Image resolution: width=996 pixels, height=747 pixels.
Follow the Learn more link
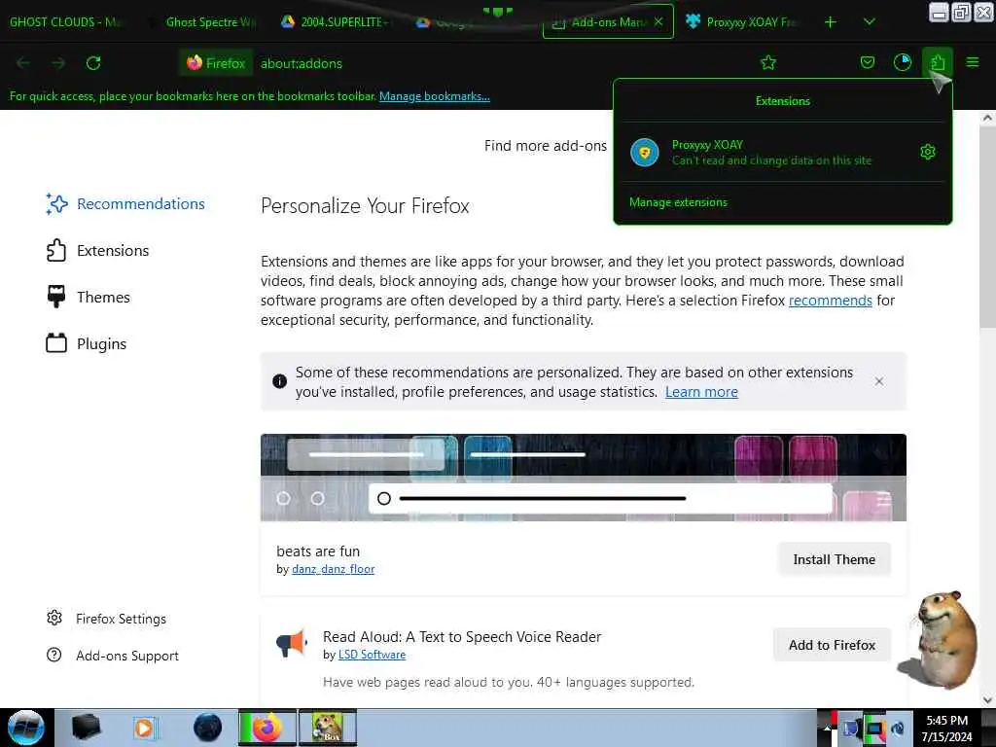[701, 392]
